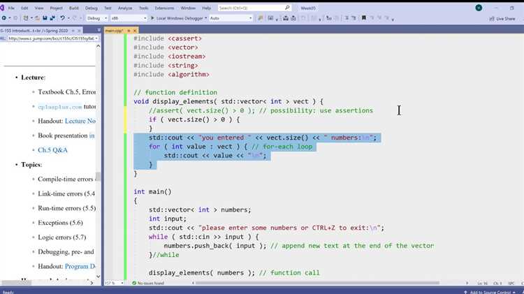Screen dimensions: 524x294
Task: Click the 'int main()' line in editor
Action: tap(152, 191)
